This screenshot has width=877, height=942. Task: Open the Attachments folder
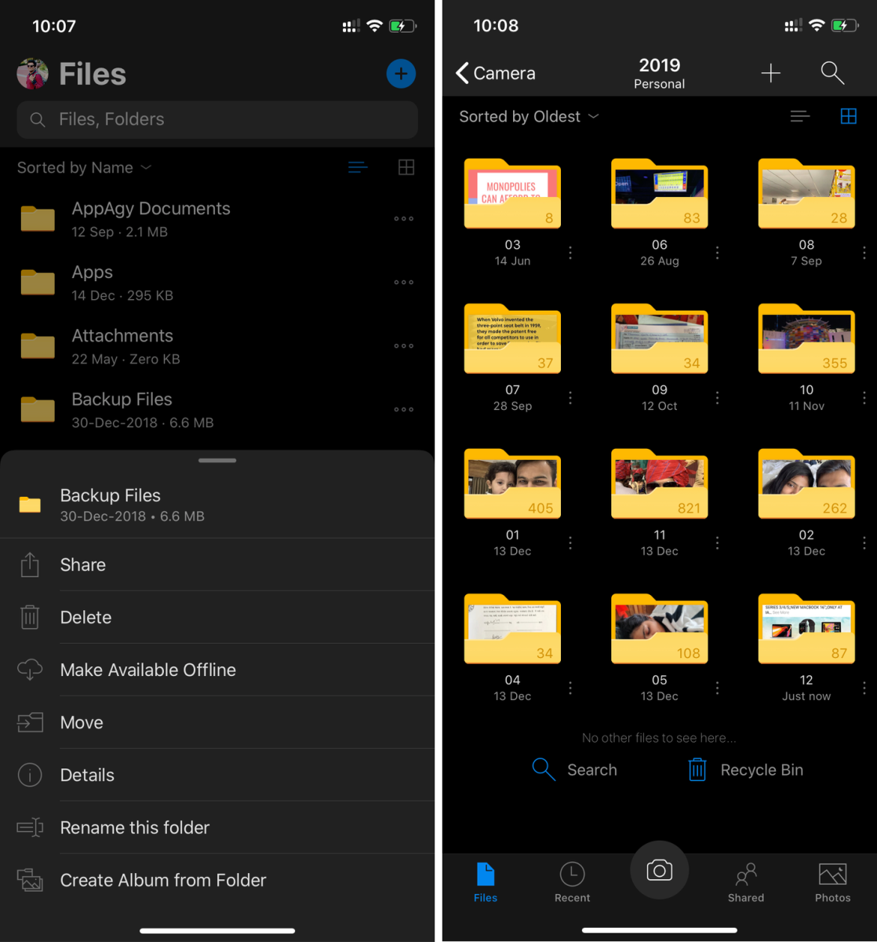(217, 346)
